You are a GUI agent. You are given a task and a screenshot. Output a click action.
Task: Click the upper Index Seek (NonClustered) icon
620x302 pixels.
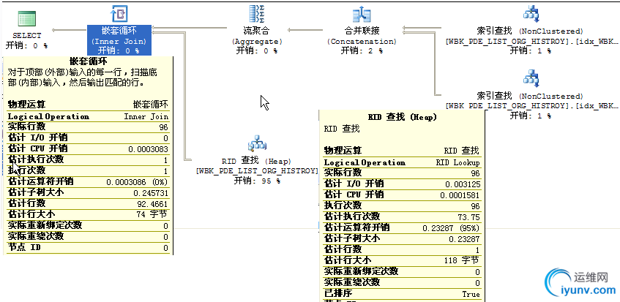(531, 14)
